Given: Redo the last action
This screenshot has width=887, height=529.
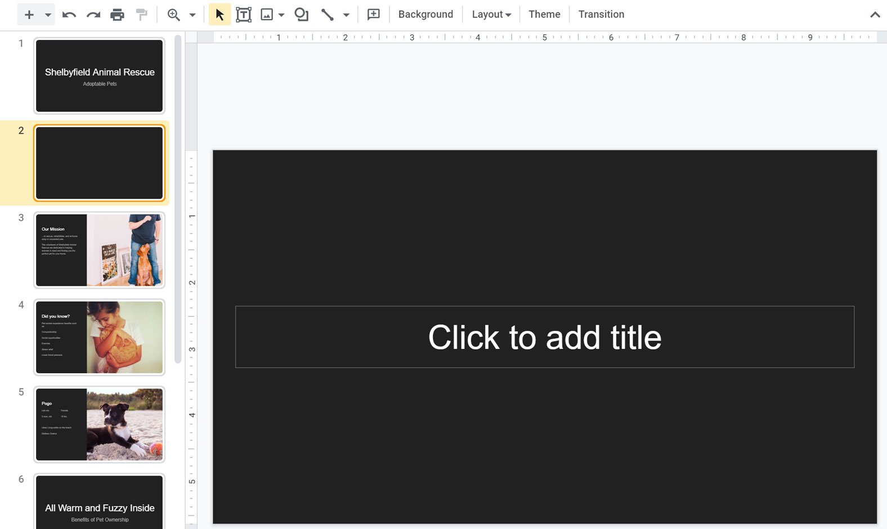Looking at the screenshot, I should [x=93, y=15].
